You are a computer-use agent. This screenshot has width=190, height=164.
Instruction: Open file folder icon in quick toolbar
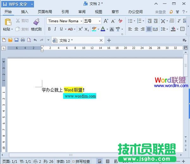tap(10, 40)
